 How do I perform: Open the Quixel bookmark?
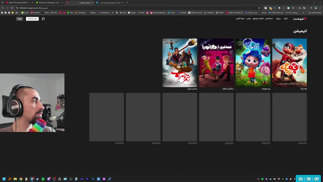25,13
